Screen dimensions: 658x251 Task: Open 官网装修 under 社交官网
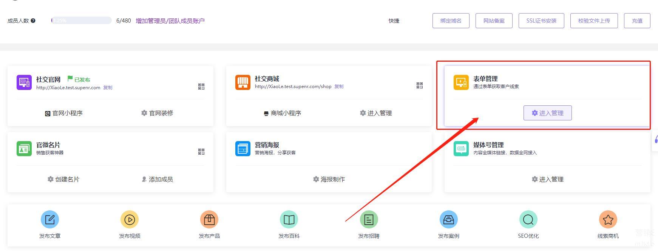(x=157, y=113)
